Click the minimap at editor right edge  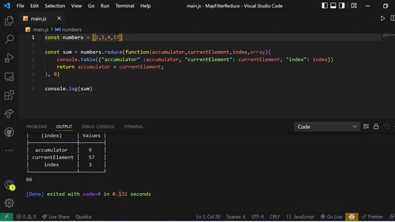tap(388, 36)
